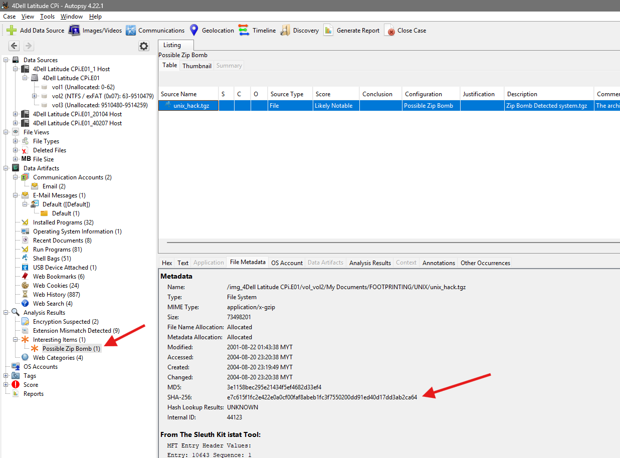
Task: Select the unix_hack.tgz result row
Action: click(389, 106)
